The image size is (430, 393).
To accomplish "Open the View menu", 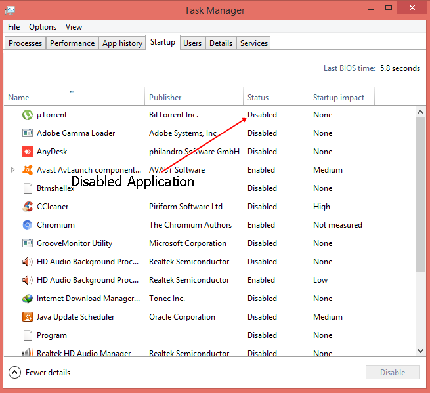I will [74, 27].
